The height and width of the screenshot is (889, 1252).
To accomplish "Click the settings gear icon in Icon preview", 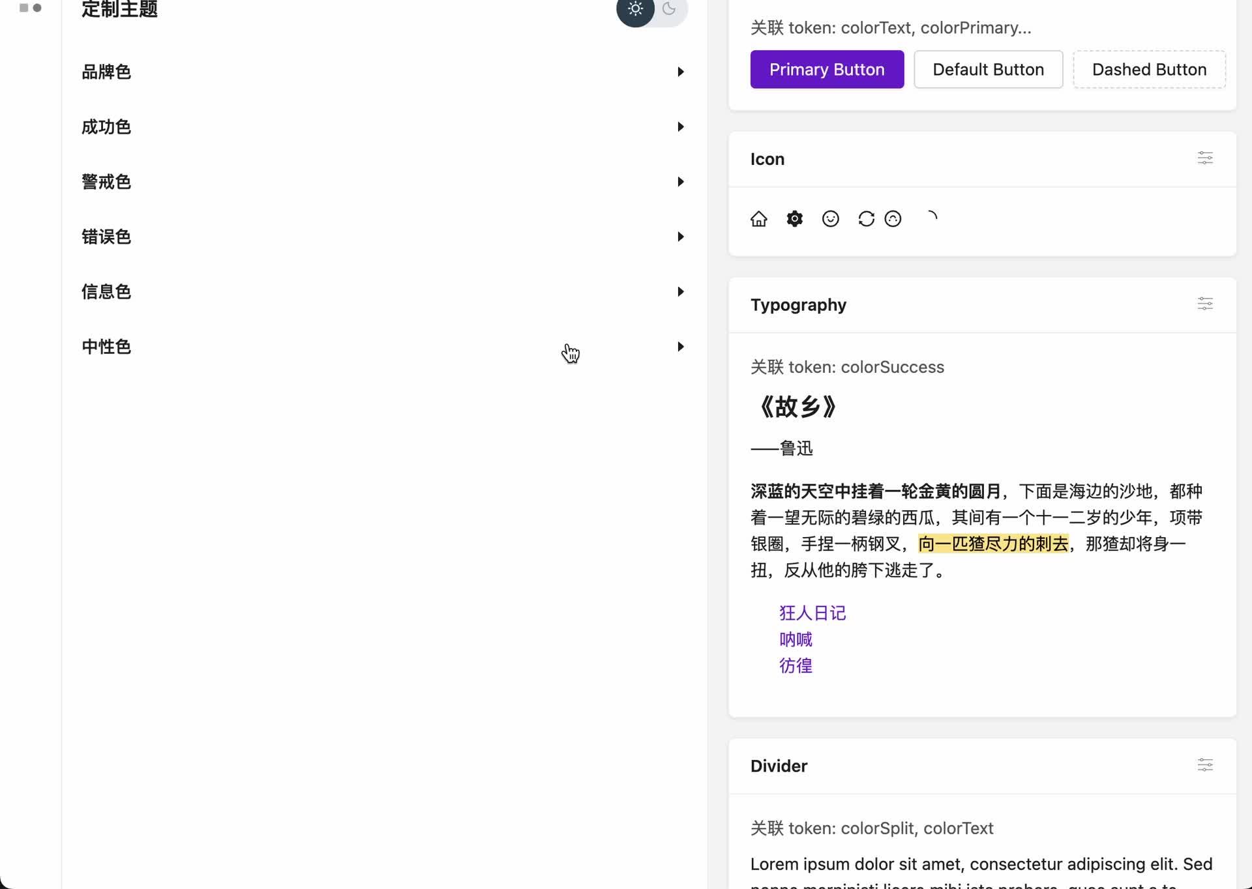I will 794,218.
